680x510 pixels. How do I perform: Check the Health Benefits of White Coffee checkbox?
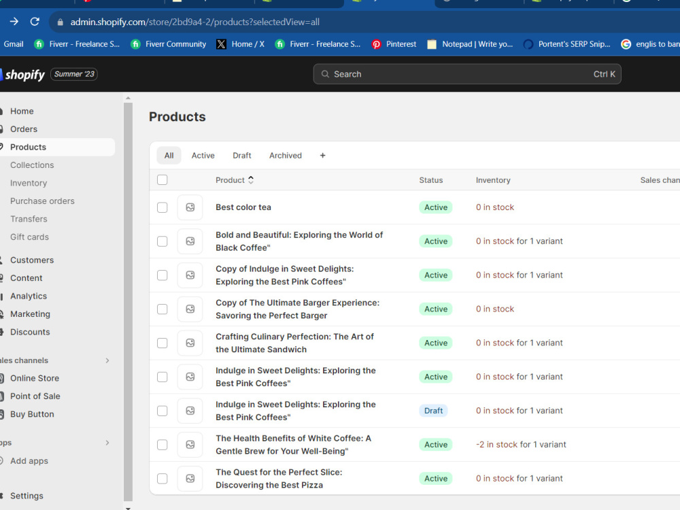click(163, 445)
